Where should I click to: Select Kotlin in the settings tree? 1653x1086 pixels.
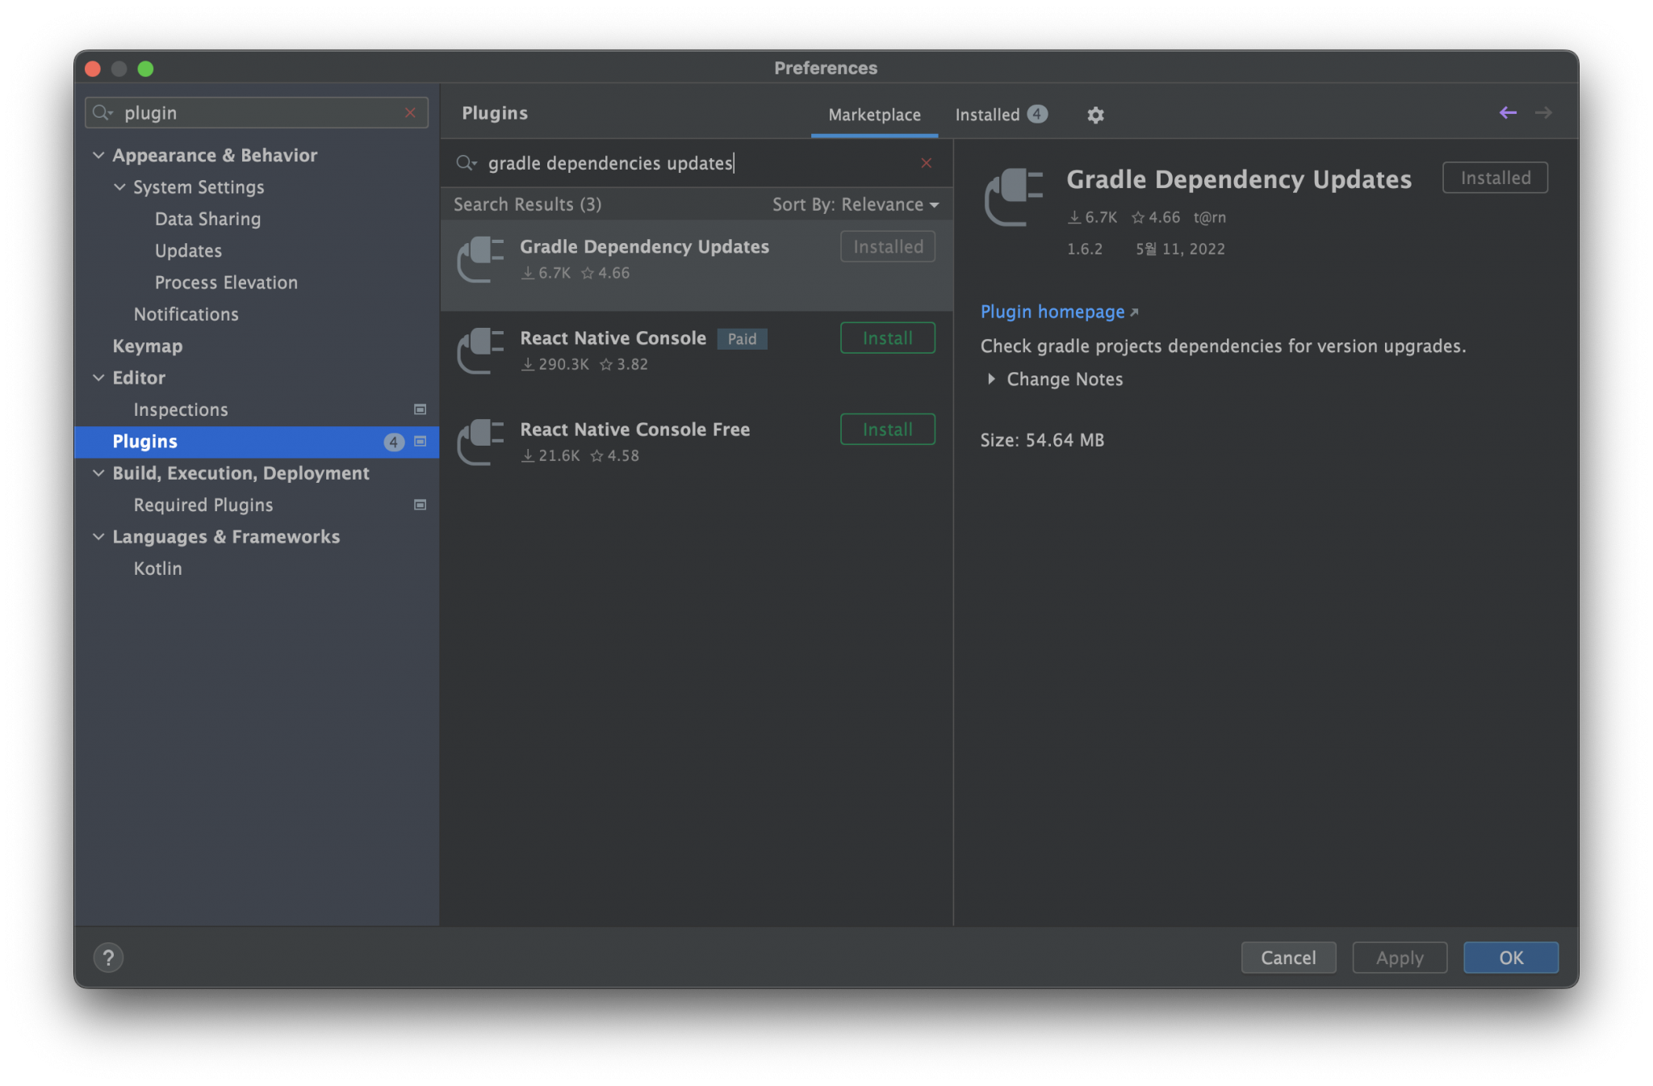click(x=158, y=568)
